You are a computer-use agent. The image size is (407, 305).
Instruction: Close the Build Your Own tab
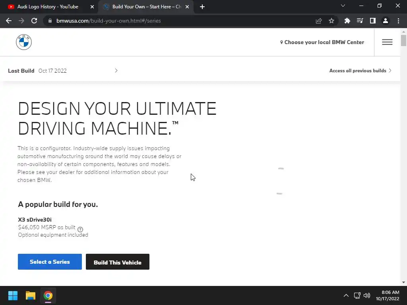(x=187, y=7)
